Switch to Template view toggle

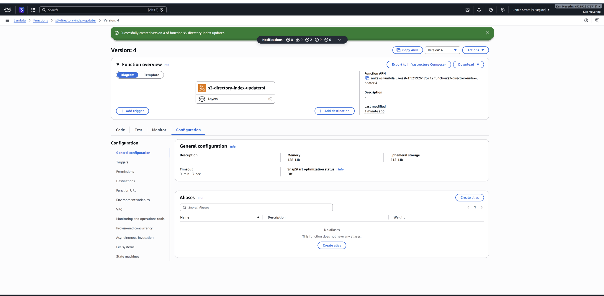click(151, 75)
